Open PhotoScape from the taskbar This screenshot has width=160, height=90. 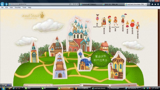(x=116, y=88)
